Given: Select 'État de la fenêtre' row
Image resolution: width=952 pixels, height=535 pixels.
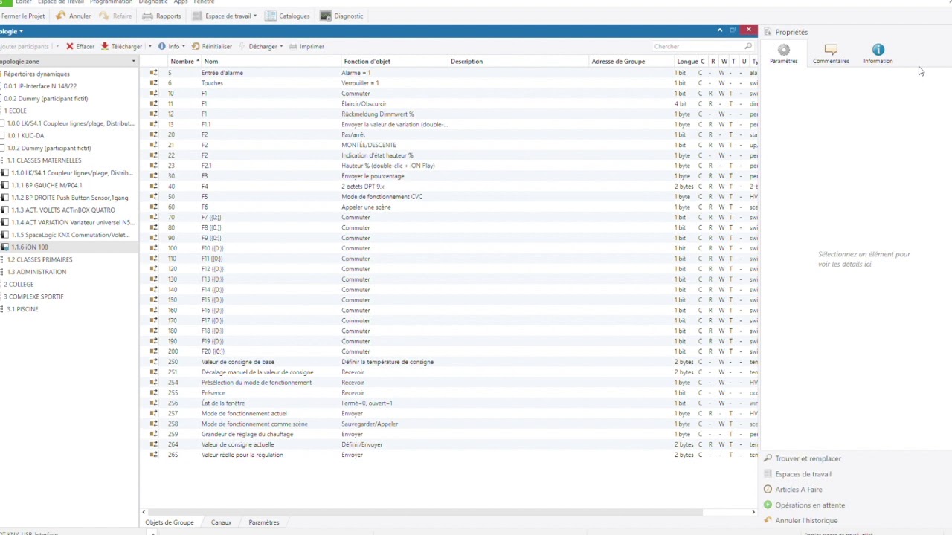Looking at the screenshot, I should point(450,403).
